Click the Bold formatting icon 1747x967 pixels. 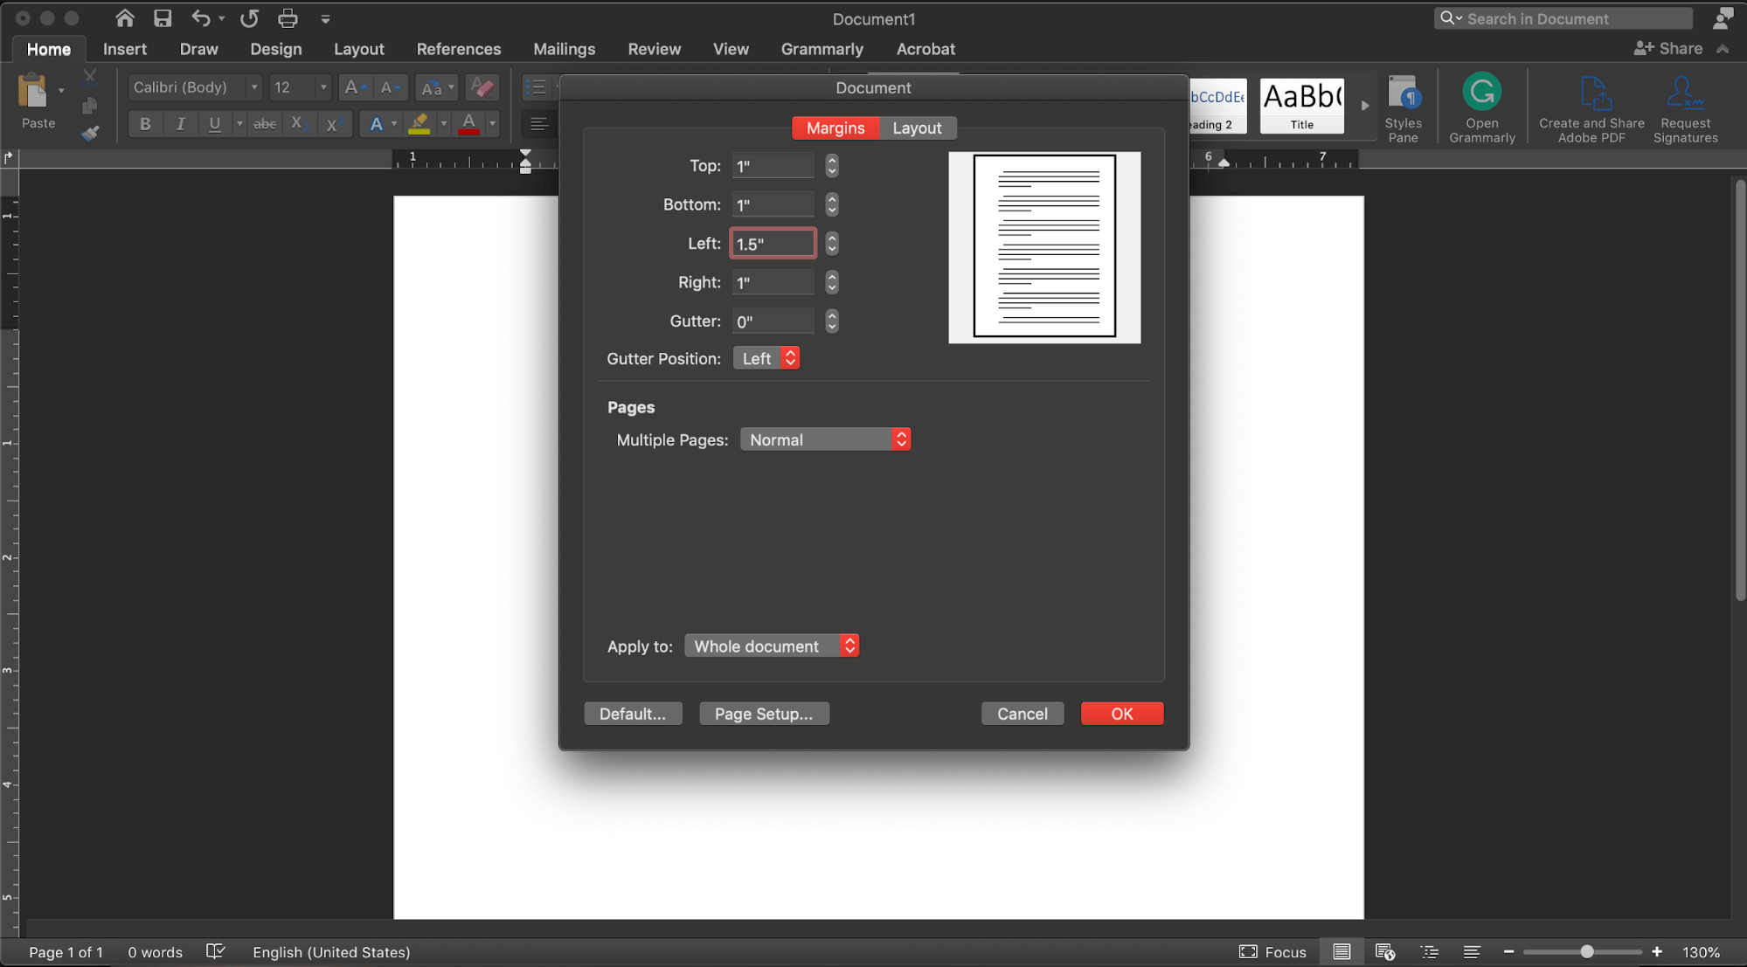click(x=143, y=122)
